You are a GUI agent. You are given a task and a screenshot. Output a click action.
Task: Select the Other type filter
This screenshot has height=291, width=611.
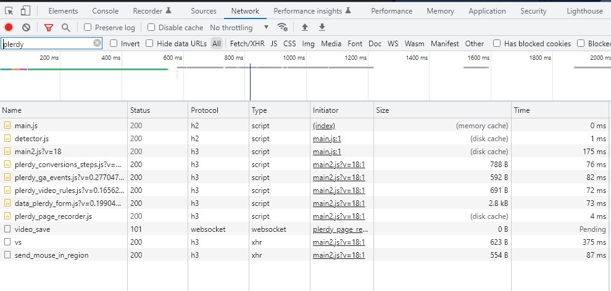pos(474,44)
